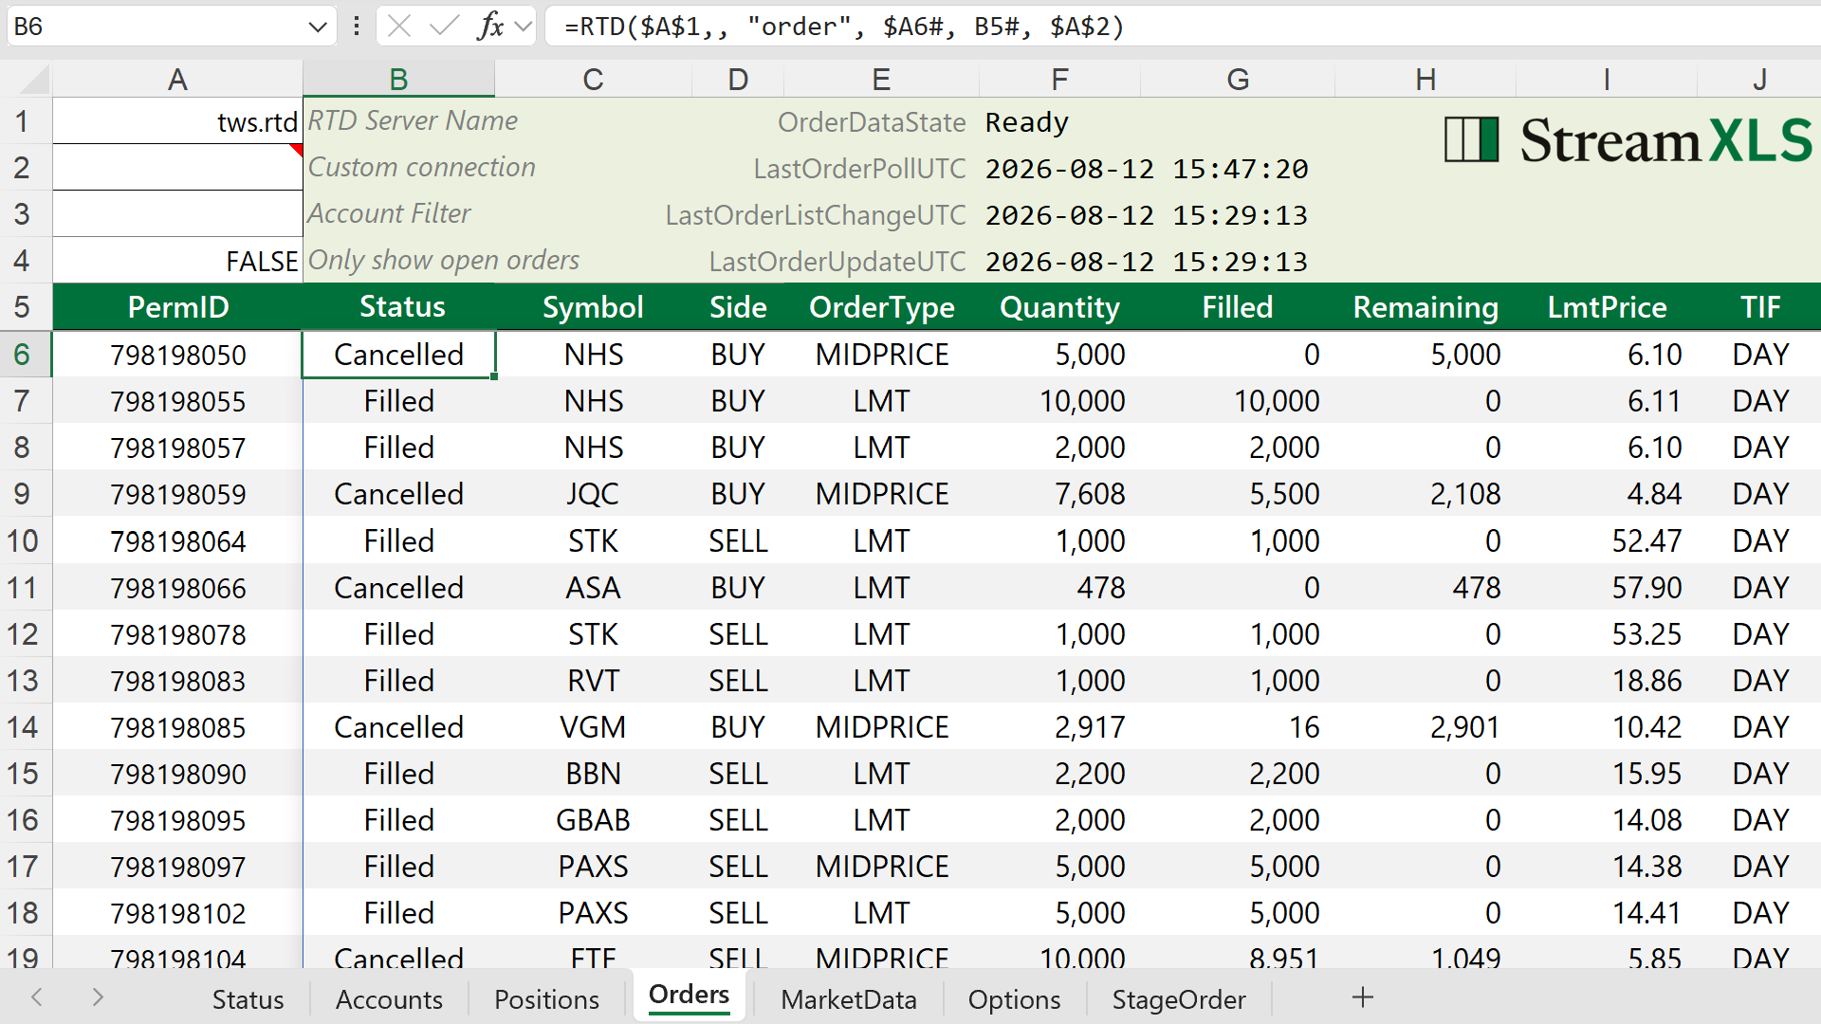Select quantity cell 2,917
Viewport: 1821px width, 1024px height.
1059,727
